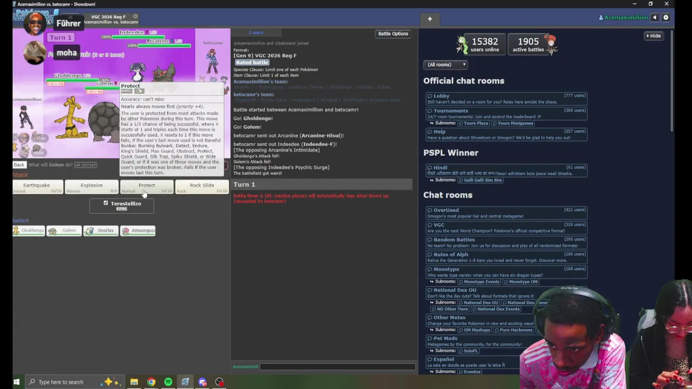
Task: Open the ND Other Tiers subroom
Action: tap(450, 309)
